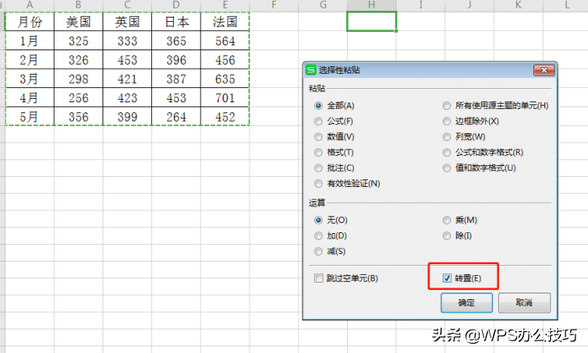Select column G header
588x353 pixels.
tap(323, 5)
